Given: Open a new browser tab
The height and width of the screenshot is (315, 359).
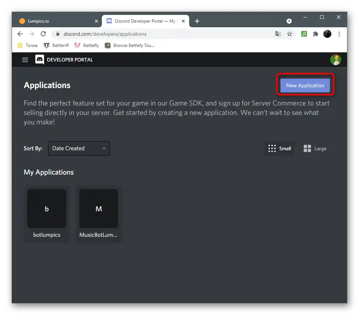Looking at the screenshot, I should pos(197,21).
